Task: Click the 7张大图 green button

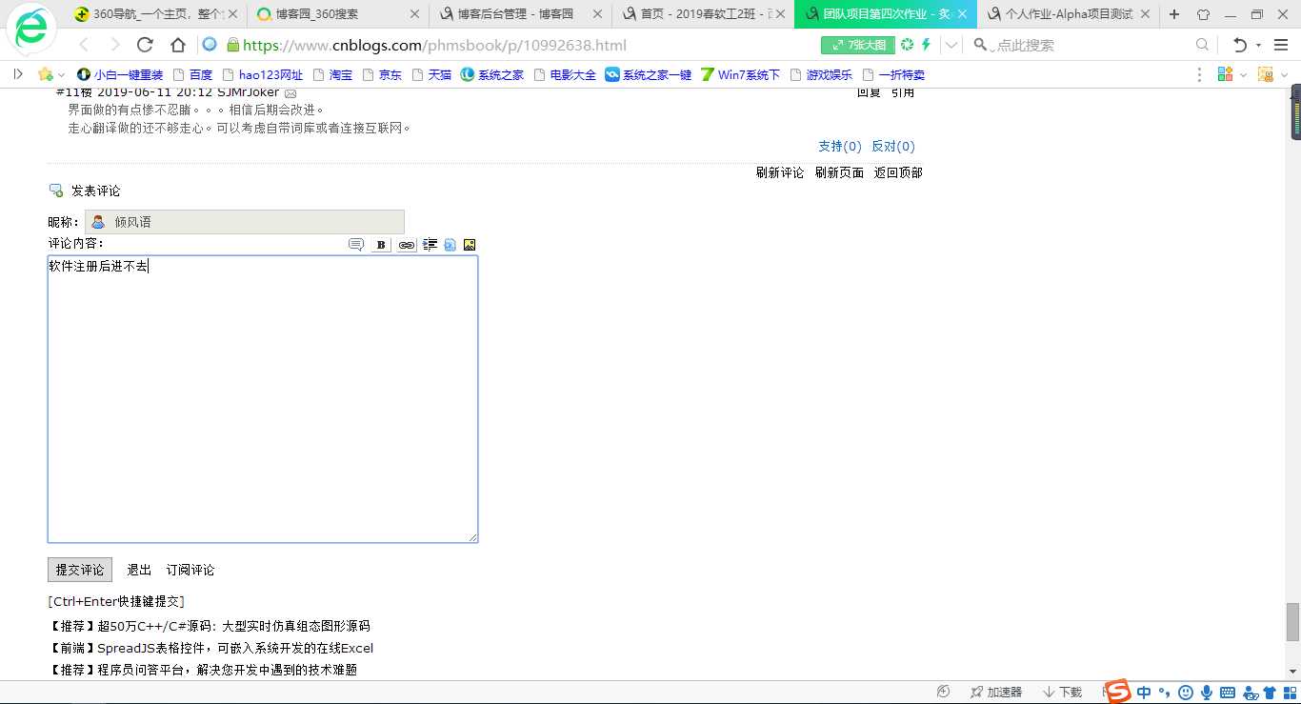Action: (858, 45)
